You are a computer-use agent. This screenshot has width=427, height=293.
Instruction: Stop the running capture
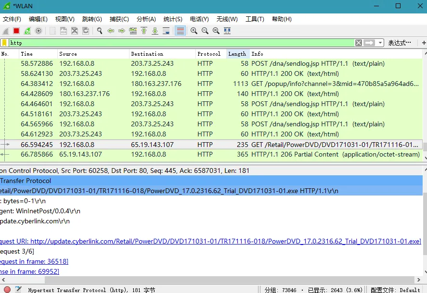16,30
